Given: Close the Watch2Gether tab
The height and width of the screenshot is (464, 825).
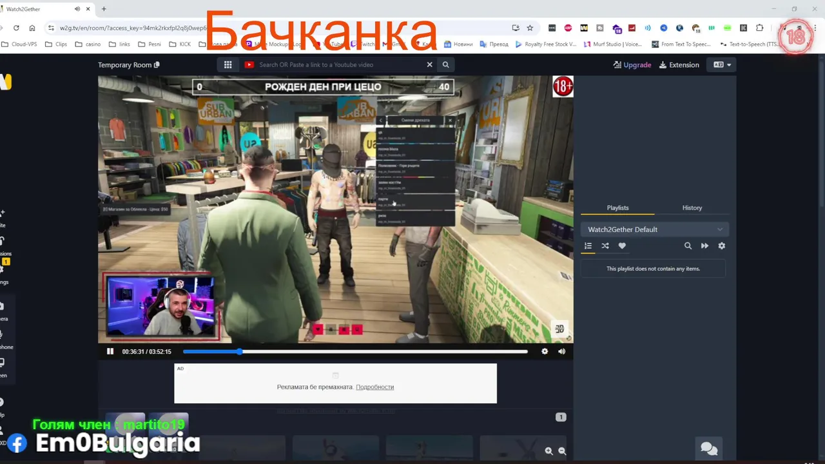Looking at the screenshot, I should click(x=88, y=9).
